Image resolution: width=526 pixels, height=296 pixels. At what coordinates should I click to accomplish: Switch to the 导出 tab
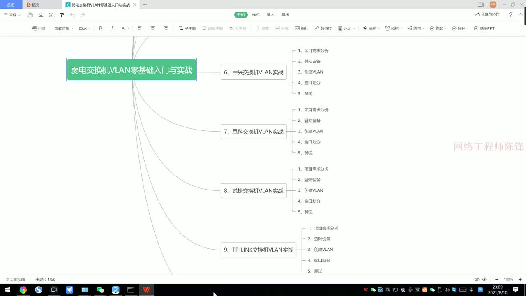(285, 15)
